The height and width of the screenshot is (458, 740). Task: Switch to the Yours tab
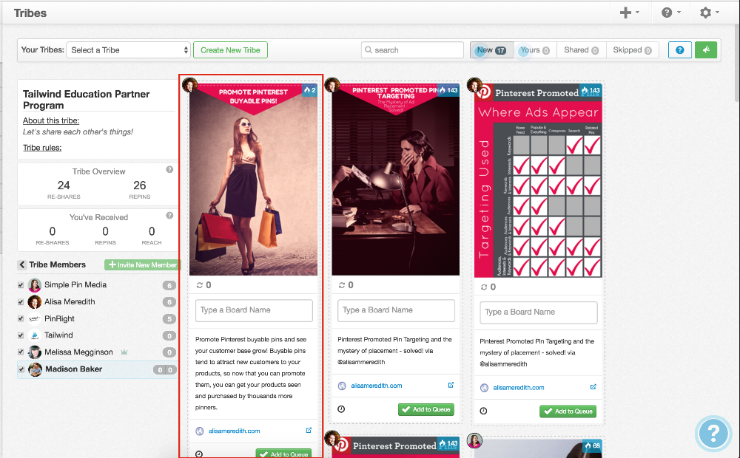[535, 50]
